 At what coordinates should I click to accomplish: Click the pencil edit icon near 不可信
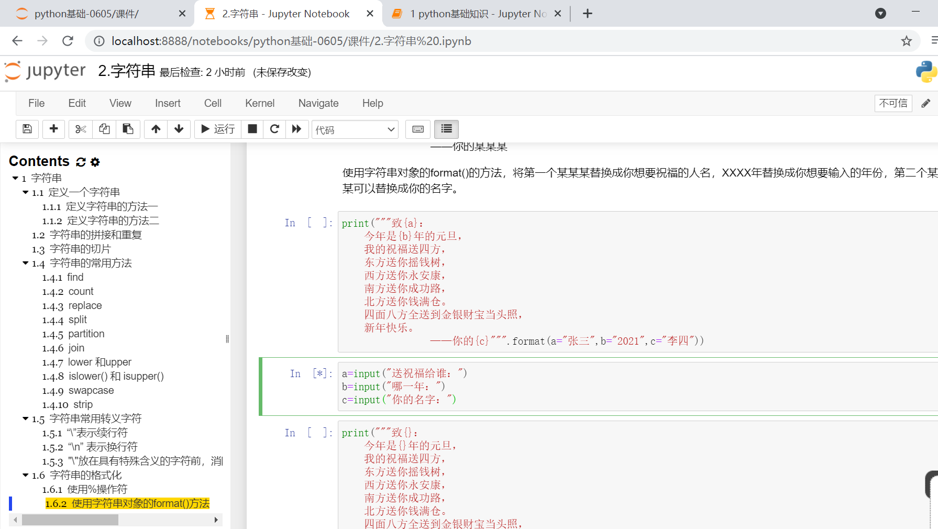pyautogui.click(x=926, y=103)
